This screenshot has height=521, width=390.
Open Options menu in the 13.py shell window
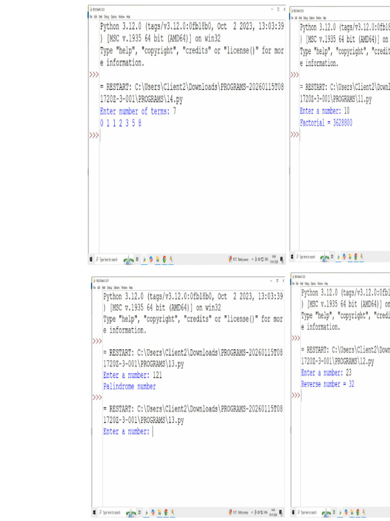(117, 288)
